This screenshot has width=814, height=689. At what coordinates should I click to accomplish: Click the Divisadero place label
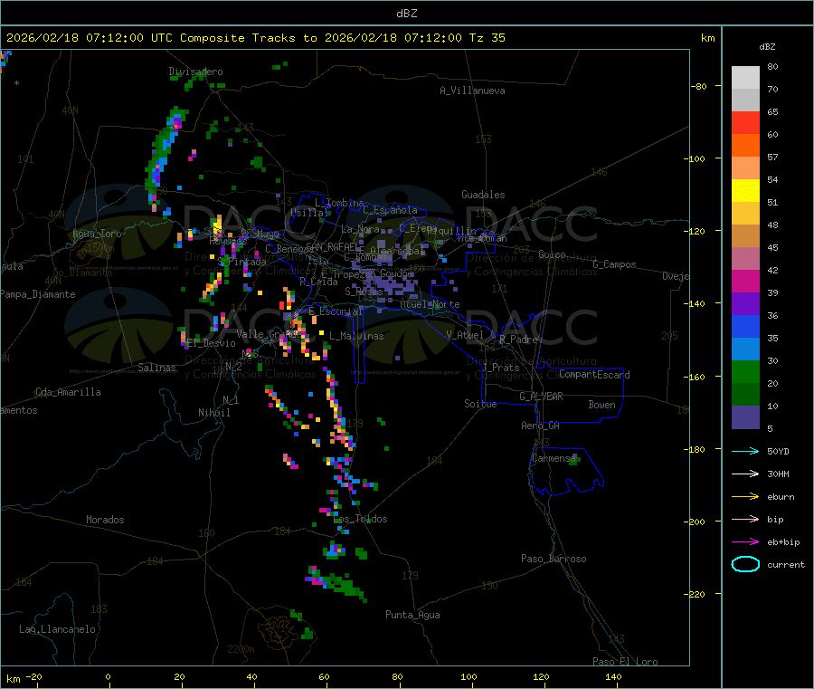[195, 72]
